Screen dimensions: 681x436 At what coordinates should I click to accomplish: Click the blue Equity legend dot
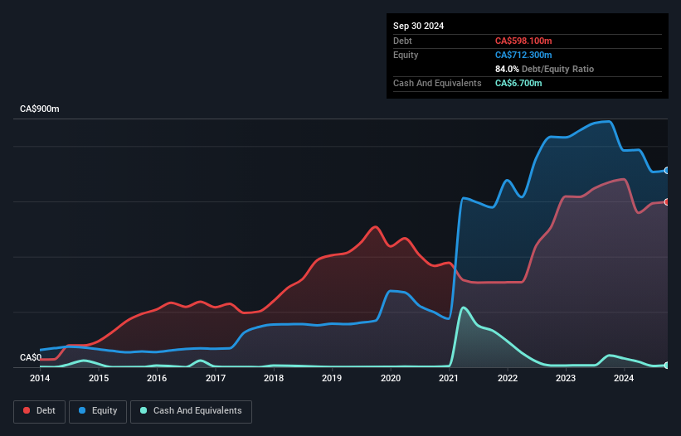click(x=82, y=410)
